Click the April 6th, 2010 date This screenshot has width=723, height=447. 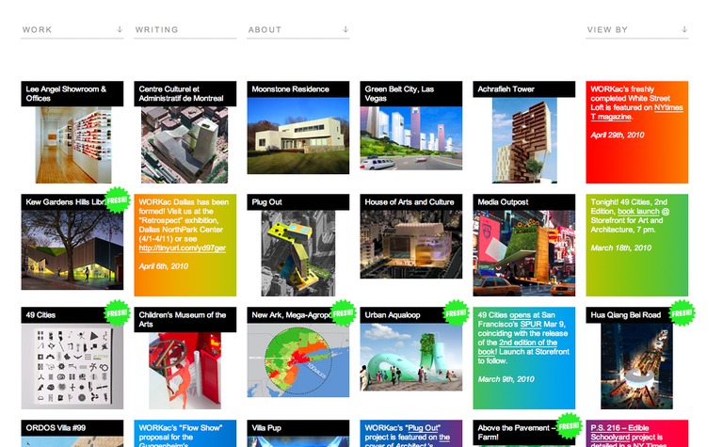163,266
